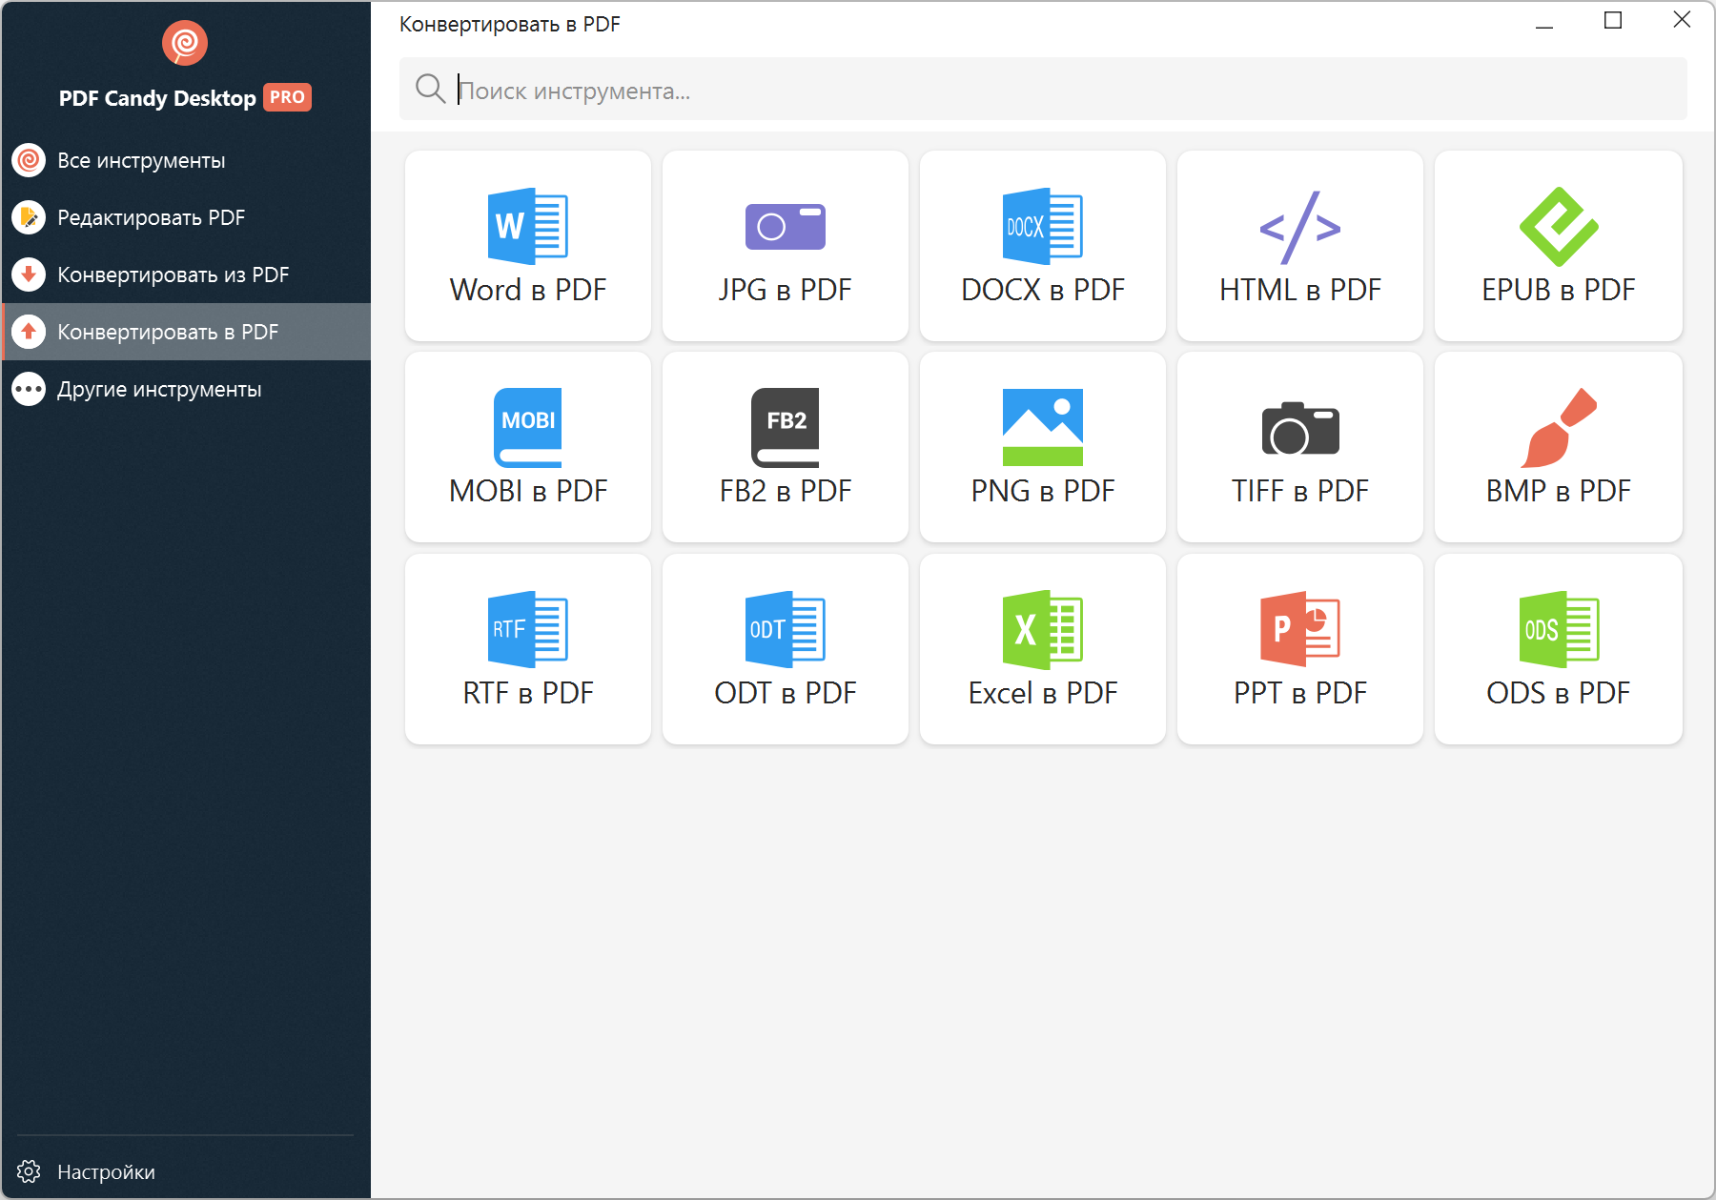Click the FB2 to PDF book icon

785,427
